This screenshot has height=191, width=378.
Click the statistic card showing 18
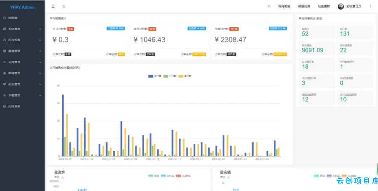(x=317, y=65)
